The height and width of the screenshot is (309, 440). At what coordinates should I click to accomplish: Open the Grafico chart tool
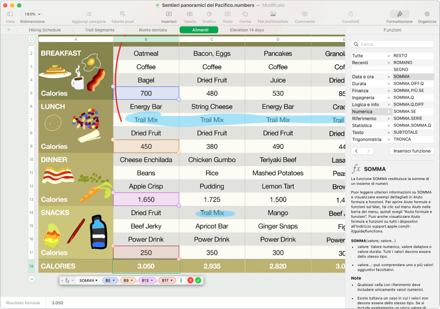click(209, 14)
